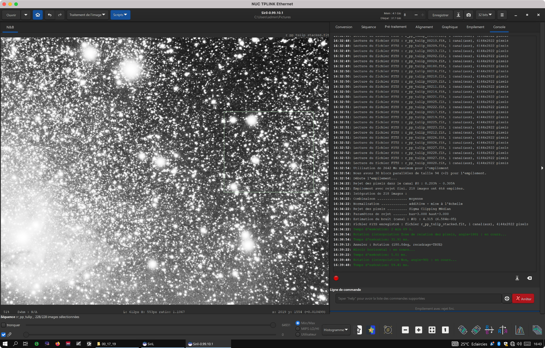Screen dimensions: 545x348
Task: Click the thread count field showing 8
Action: point(407,15)
